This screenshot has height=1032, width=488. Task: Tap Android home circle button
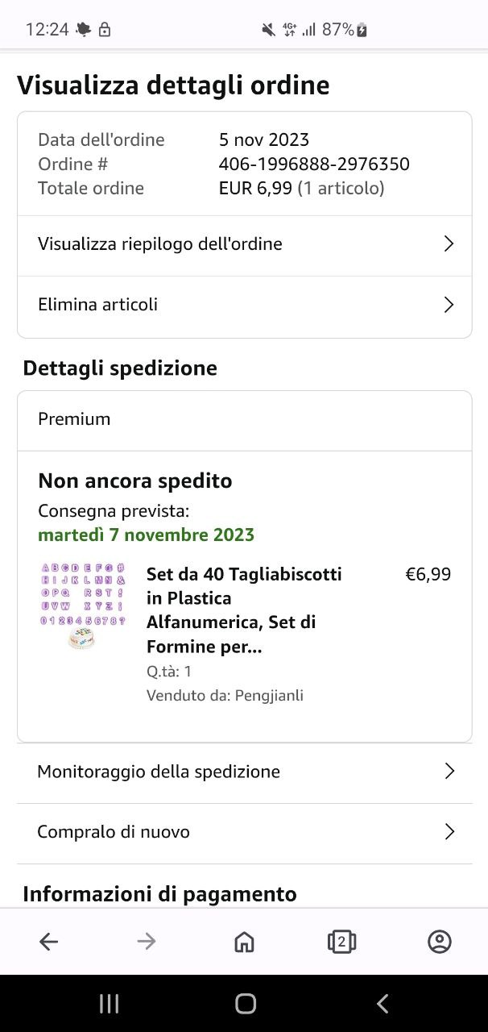pos(246,1003)
